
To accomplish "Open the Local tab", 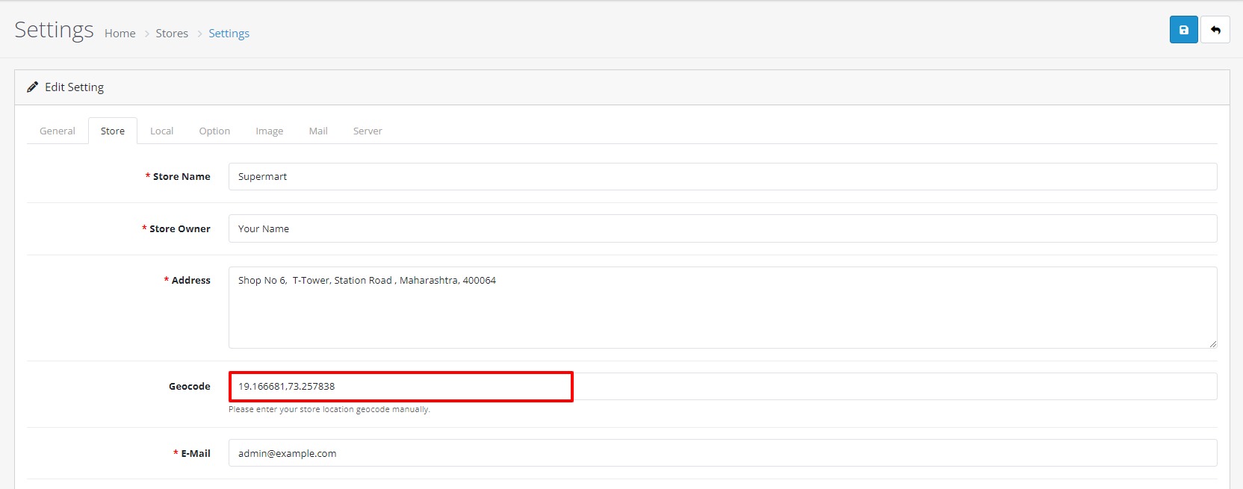I will pos(161,131).
